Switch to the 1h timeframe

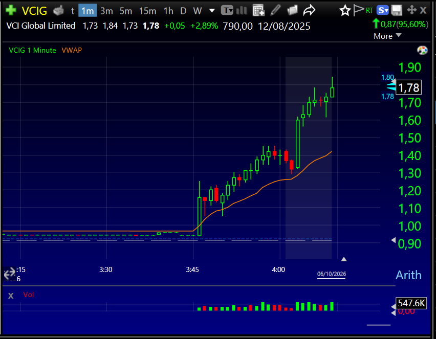point(168,11)
